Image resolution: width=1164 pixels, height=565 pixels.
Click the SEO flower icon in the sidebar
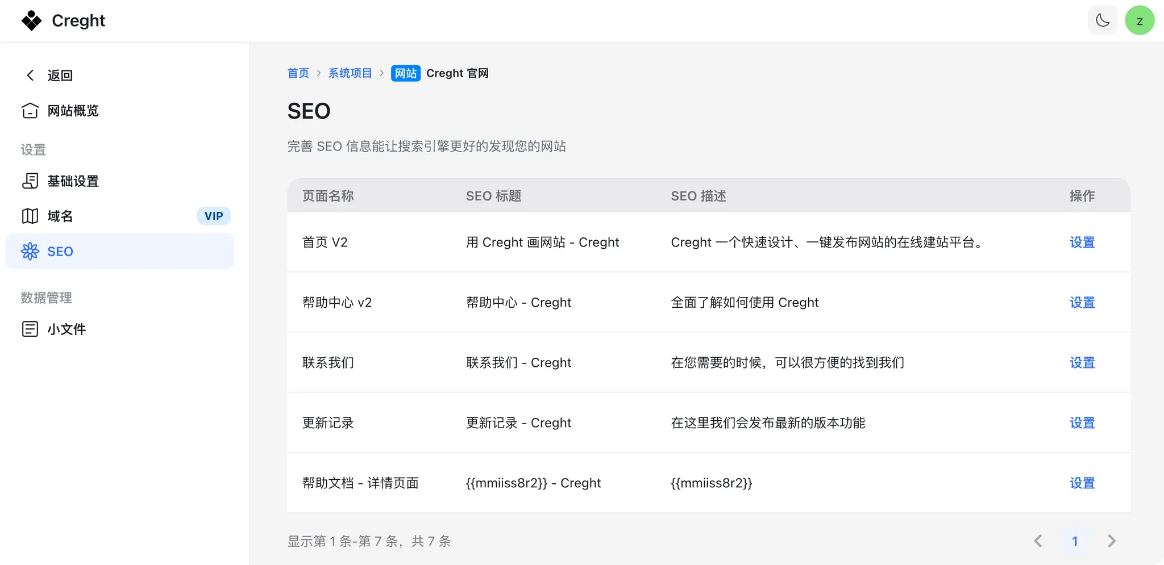point(30,251)
